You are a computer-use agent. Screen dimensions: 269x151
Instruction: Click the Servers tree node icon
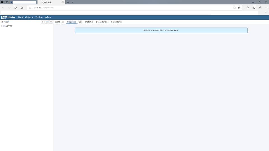[4, 26]
